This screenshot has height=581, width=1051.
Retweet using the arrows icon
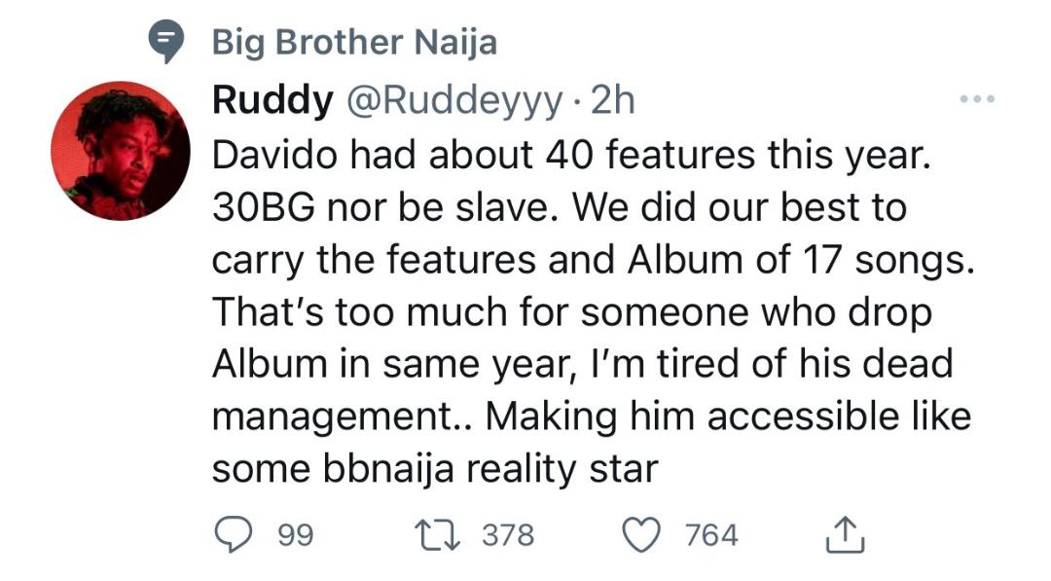point(437,534)
